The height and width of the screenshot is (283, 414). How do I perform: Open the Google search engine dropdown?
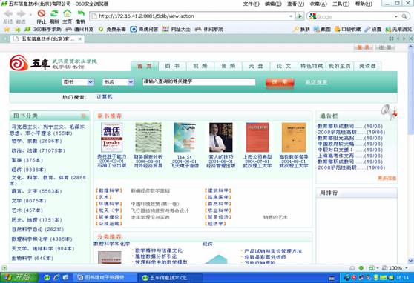pyautogui.click(x=396, y=16)
